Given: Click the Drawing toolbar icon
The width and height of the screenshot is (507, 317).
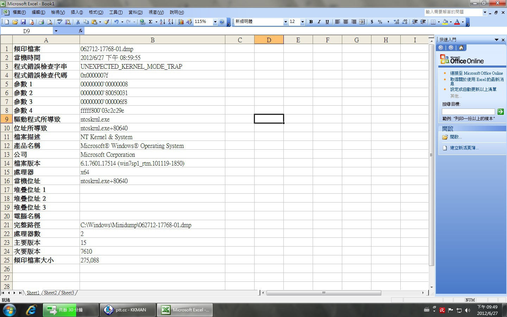Looking at the screenshot, I should click(189, 22).
